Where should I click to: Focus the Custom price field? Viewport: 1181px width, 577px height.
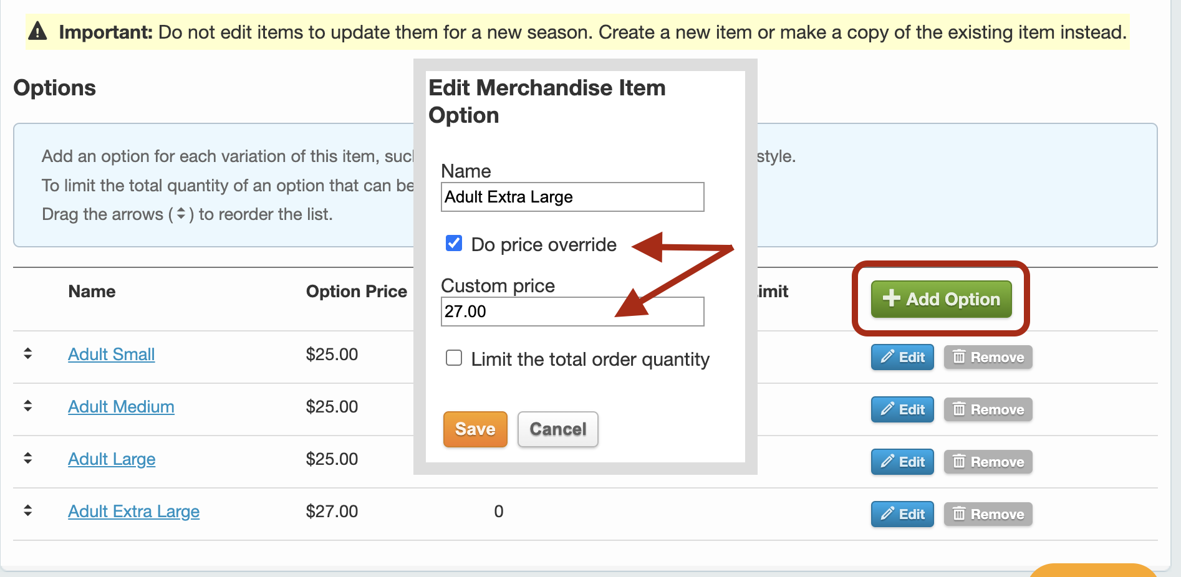click(x=572, y=312)
